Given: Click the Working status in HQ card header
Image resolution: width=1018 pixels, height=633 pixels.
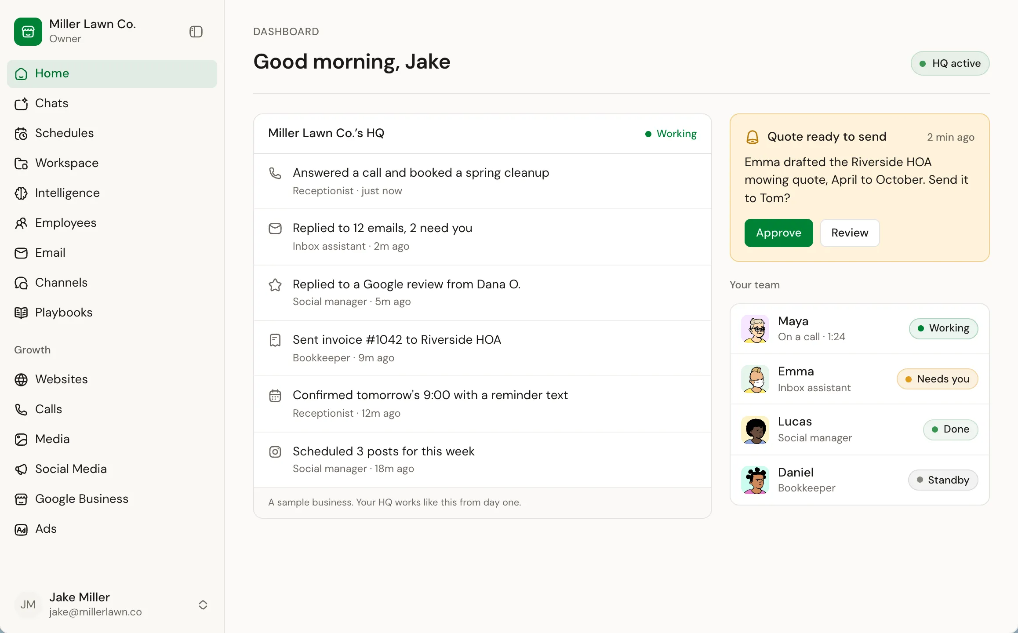Looking at the screenshot, I should [671, 134].
